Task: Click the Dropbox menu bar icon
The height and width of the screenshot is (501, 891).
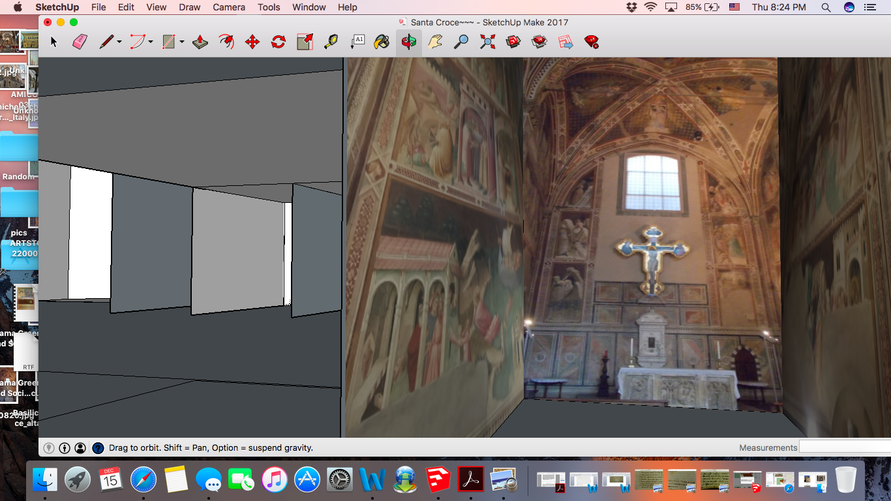Action: pyautogui.click(x=631, y=7)
